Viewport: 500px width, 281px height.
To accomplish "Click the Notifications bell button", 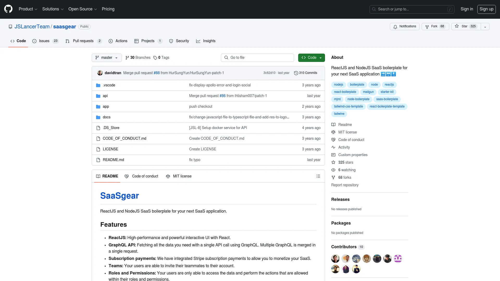I will coord(404,27).
